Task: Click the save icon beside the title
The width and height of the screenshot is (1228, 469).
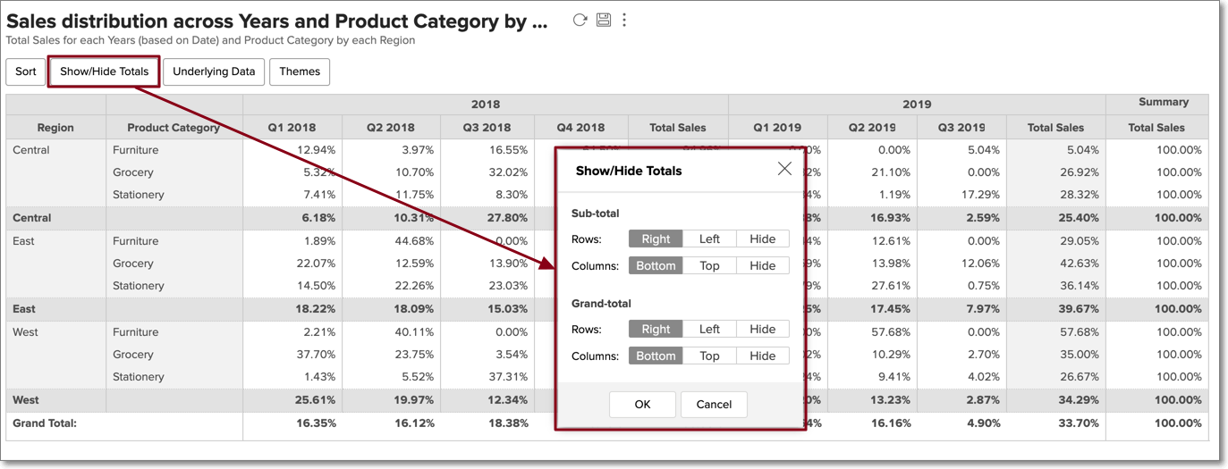Action: pos(604,20)
